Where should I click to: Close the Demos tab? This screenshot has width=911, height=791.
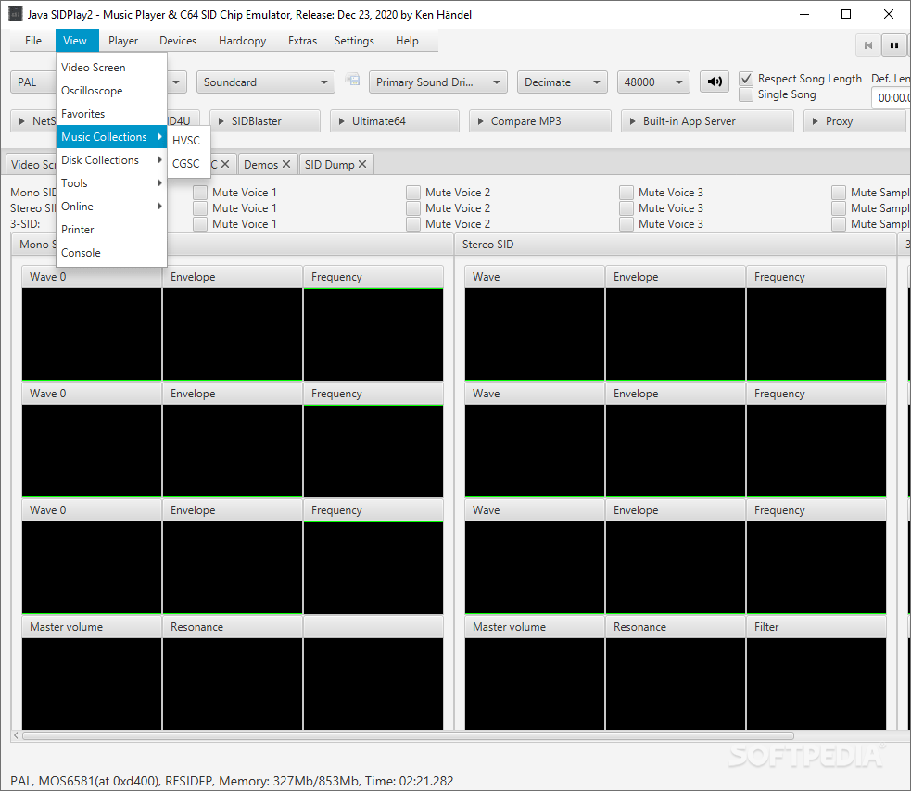(x=285, y=164)
